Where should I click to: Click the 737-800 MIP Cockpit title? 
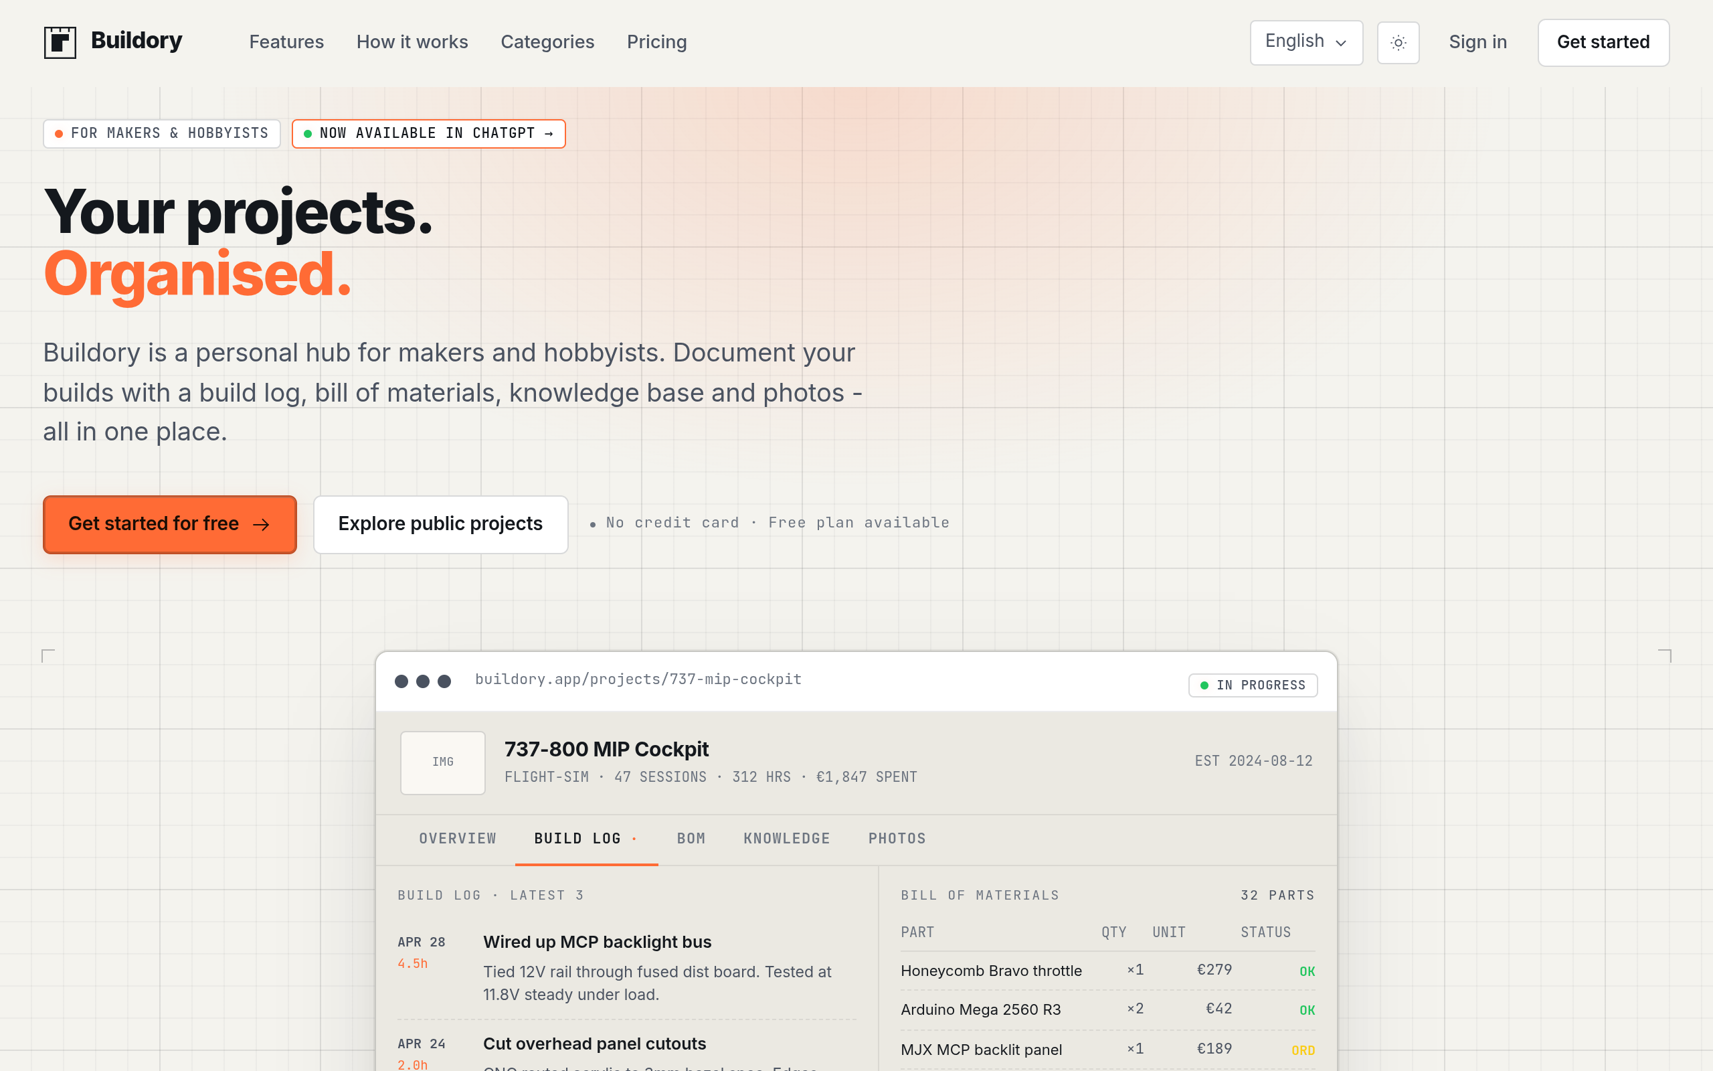pyautogui.click(x=606, y=749)
